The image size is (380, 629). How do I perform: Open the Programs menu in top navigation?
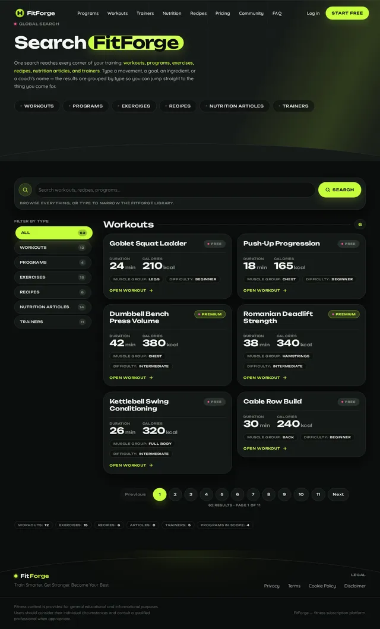[88, 13]
